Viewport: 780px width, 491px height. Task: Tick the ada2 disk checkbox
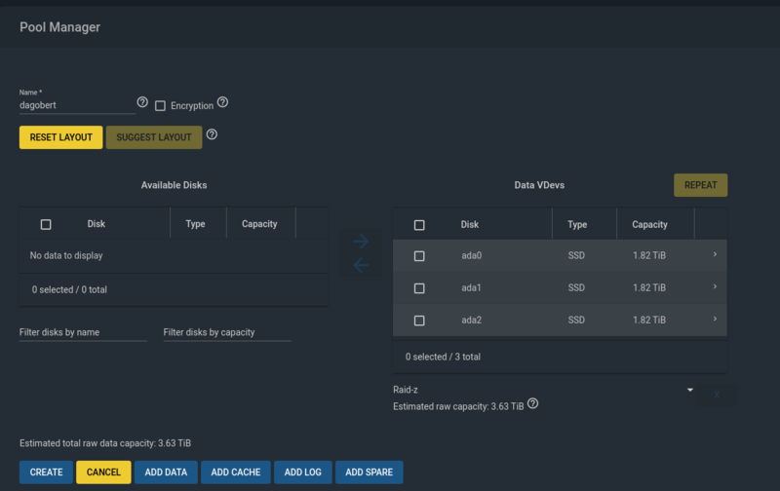pos(419,321)
